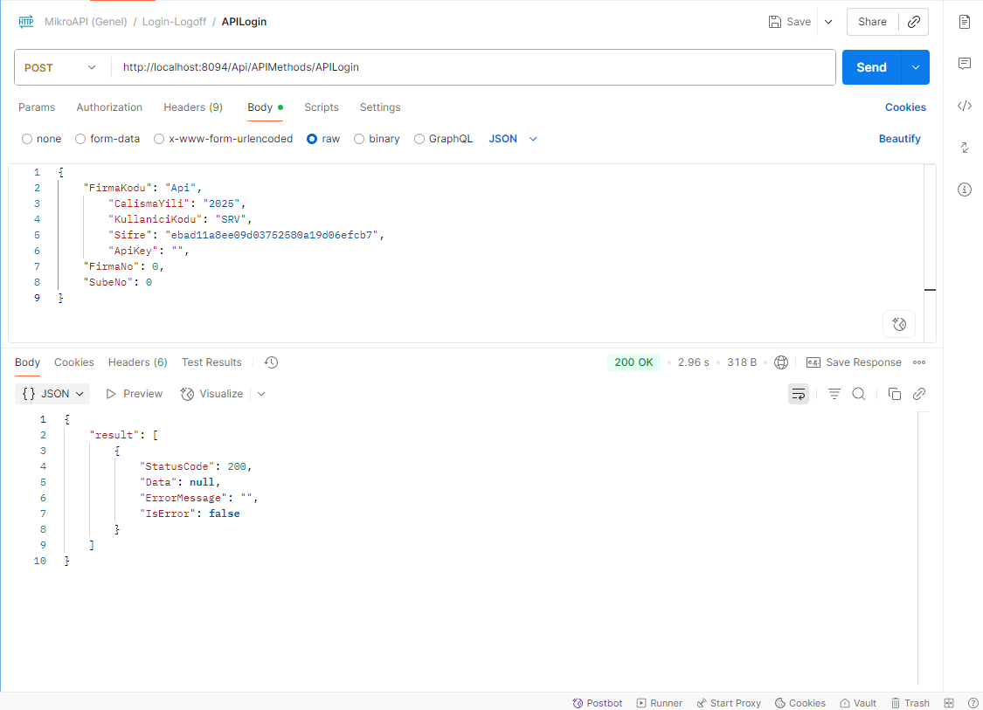Click the response filter icon

(834, 394)
